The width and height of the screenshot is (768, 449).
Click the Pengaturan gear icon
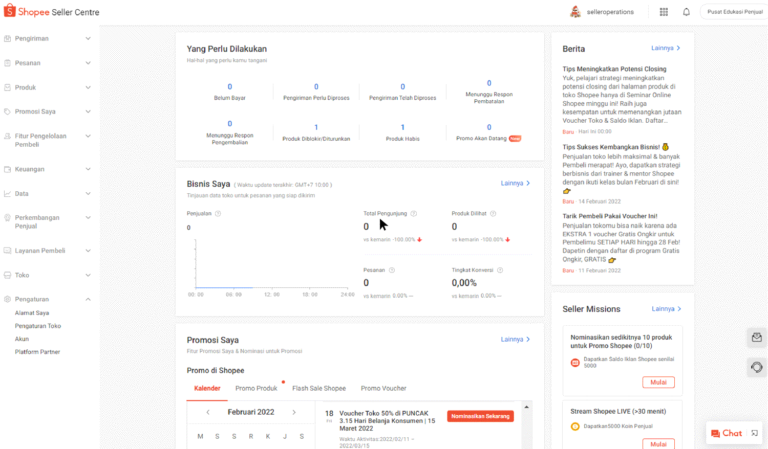[8, 299]
